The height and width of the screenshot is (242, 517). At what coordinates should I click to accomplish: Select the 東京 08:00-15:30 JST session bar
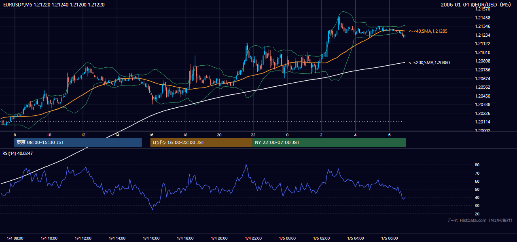coord(78,142)
